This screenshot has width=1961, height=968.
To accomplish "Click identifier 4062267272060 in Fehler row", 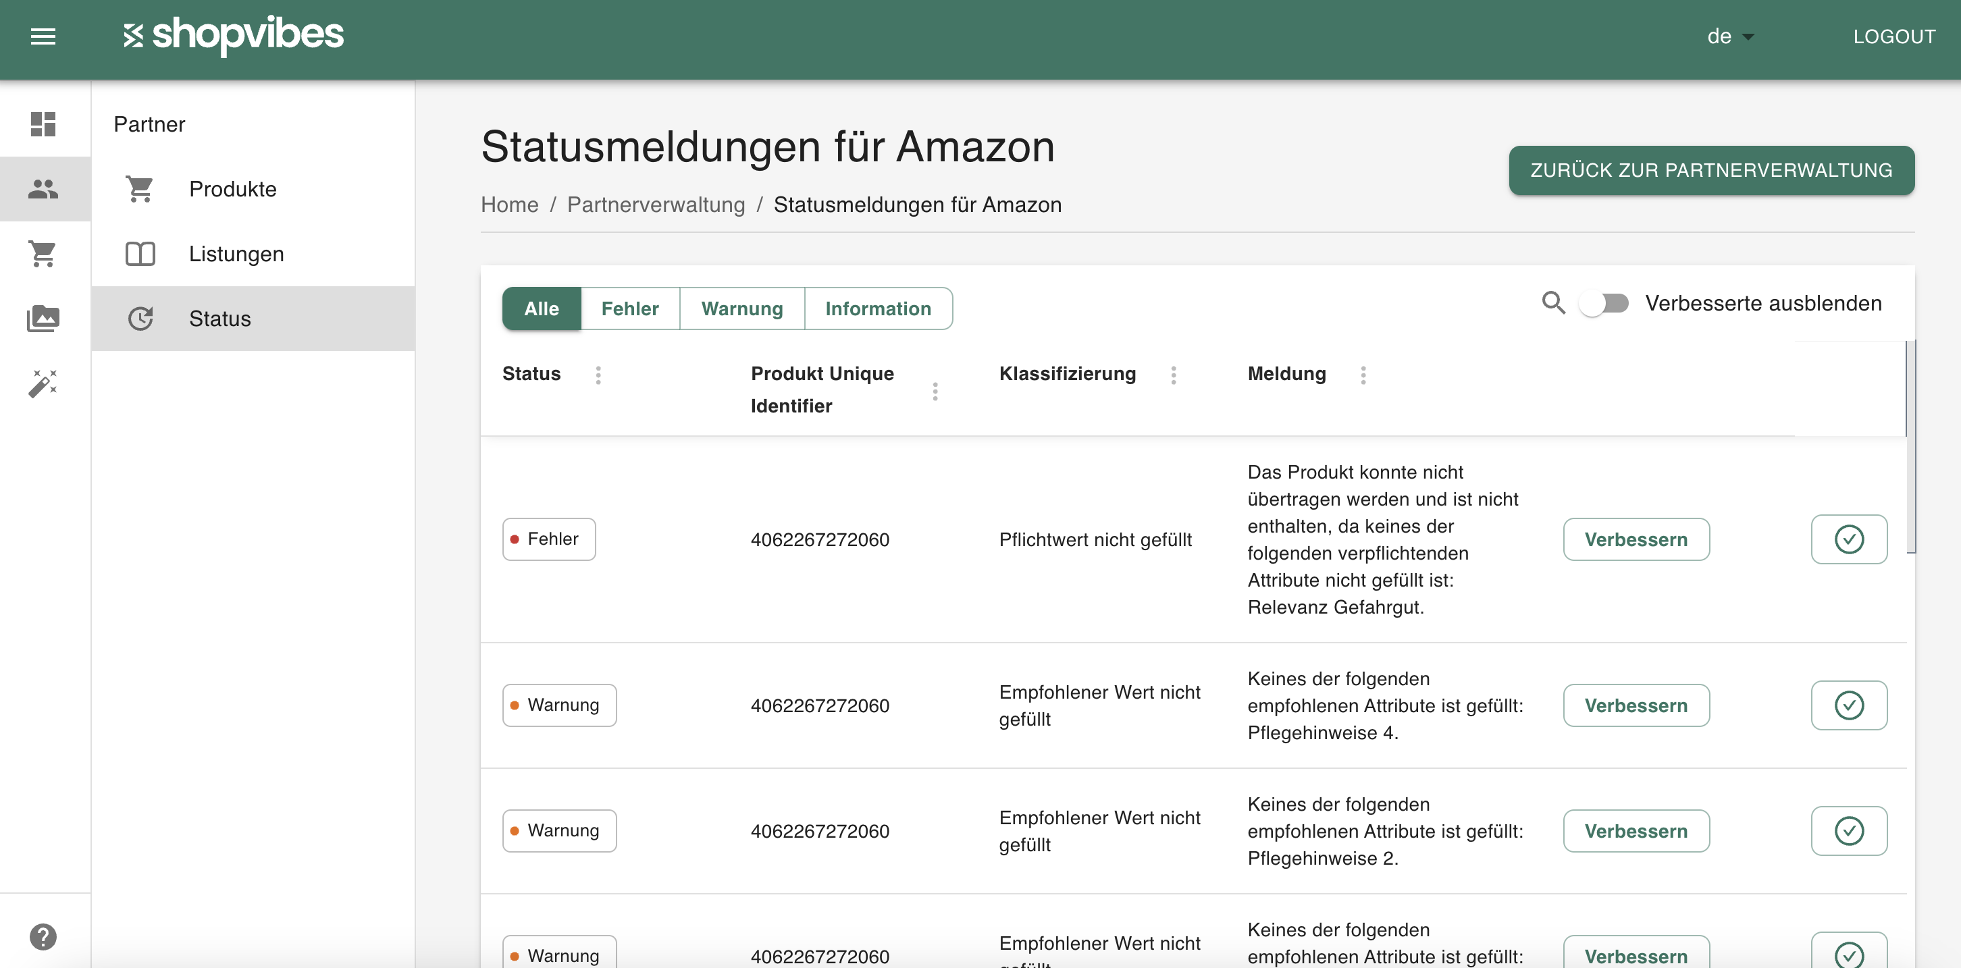I will 820,539.
